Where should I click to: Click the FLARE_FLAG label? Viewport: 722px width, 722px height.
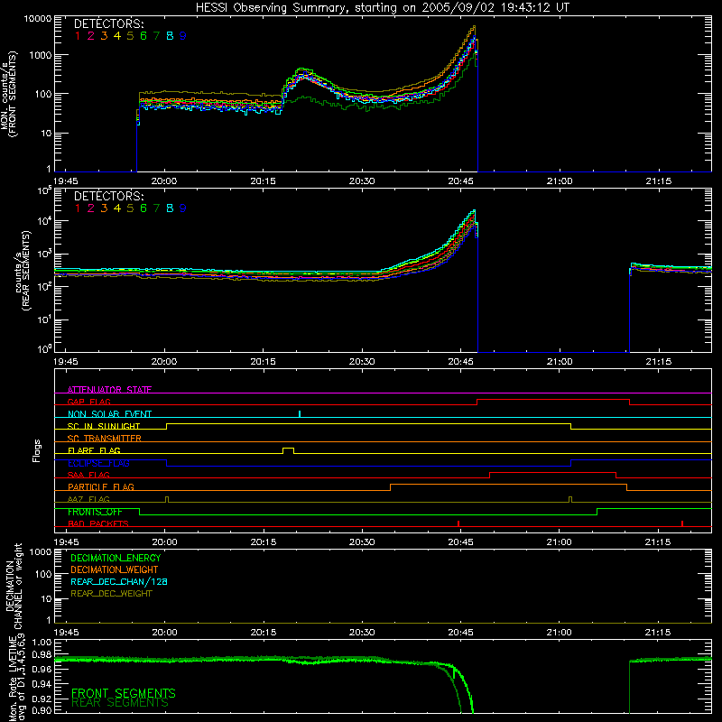[x=94, y=450]
